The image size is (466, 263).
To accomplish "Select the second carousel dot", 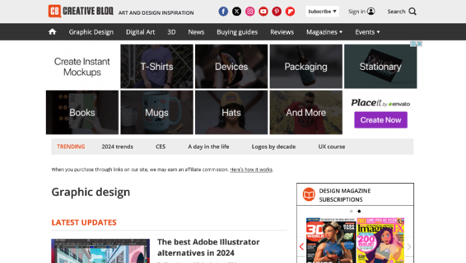I will tap(359, 211).
